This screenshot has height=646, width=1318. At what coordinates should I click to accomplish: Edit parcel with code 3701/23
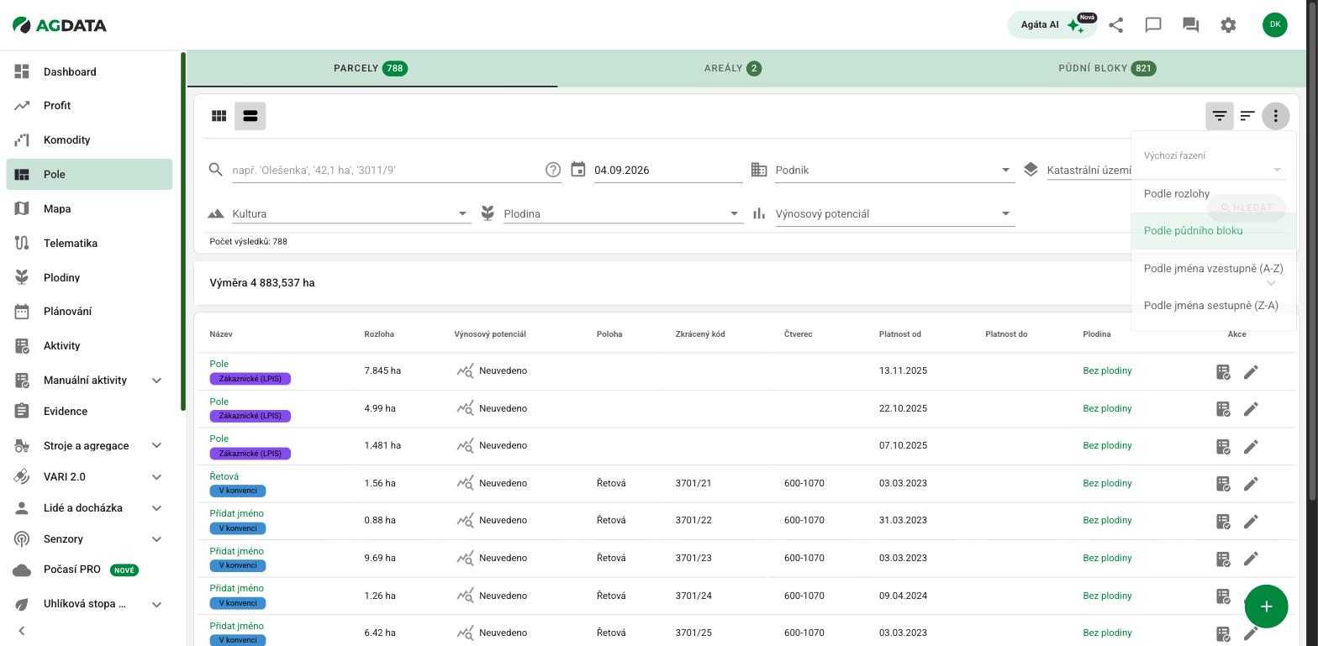pyautogui.click(x=1251, y=559)
